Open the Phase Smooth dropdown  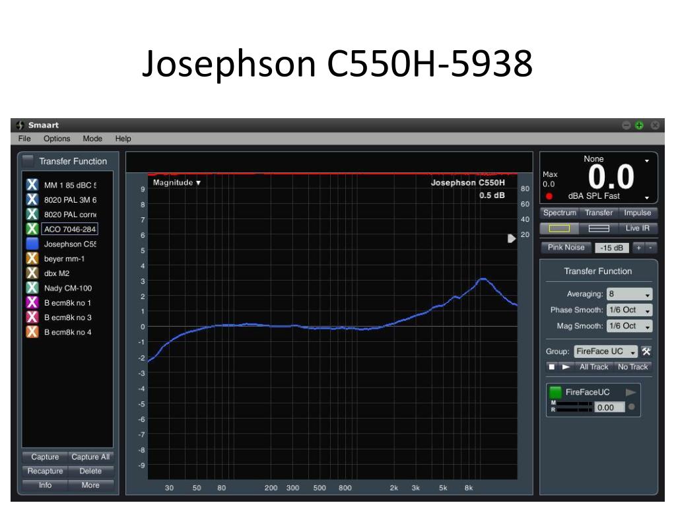629,310
